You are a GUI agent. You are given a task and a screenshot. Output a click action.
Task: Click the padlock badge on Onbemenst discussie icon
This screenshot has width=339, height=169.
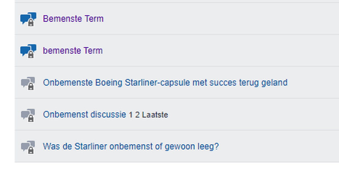click(31, 118)
